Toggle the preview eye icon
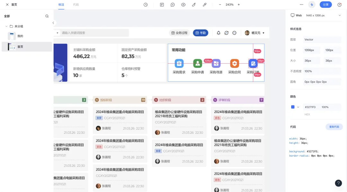Viewport: 347px width, 192px height. pyautogui.click(x=183, y=5)
